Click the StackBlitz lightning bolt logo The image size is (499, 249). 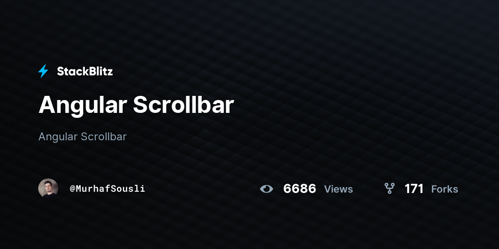43,71
